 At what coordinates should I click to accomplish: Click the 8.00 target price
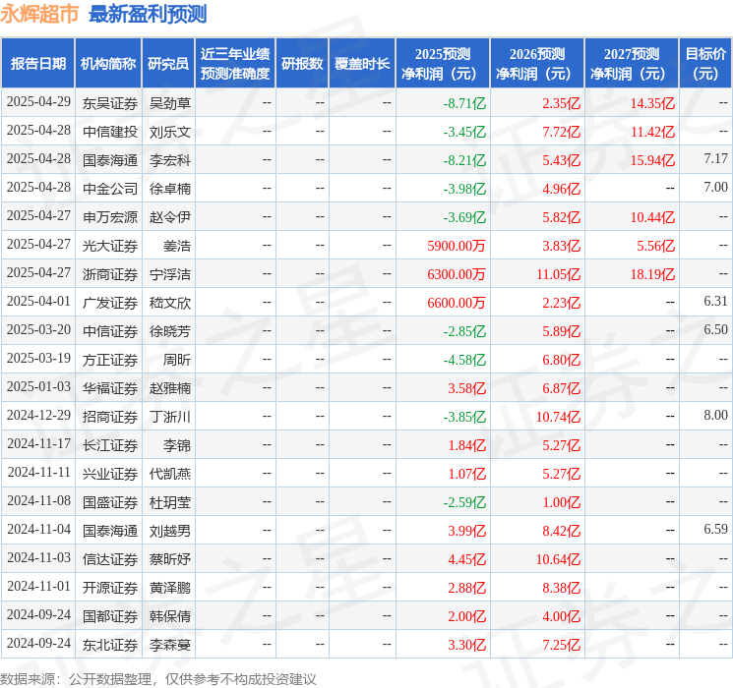[715, 415]
